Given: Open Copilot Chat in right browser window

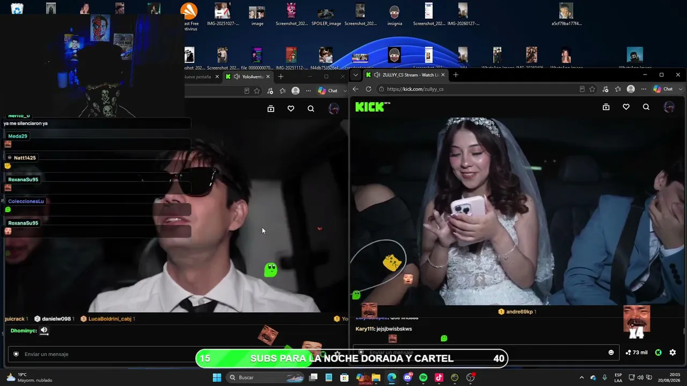Looking at the screenshot, I should click(x=663, y=89).
